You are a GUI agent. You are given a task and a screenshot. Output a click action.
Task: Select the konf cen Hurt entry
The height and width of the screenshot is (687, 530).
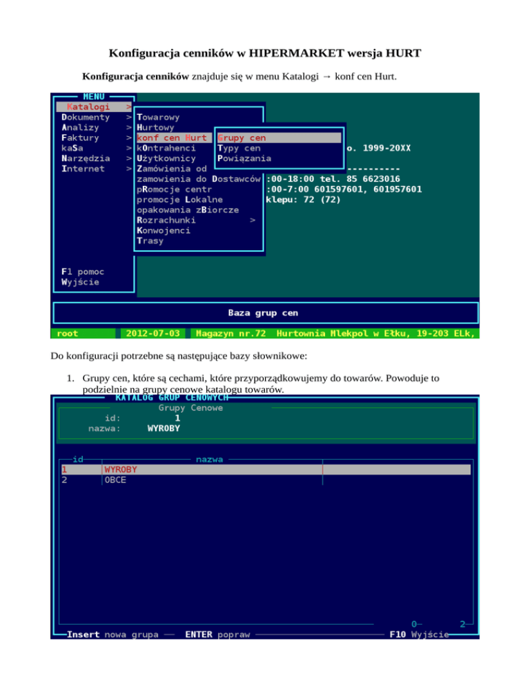[x=172, y=138]
